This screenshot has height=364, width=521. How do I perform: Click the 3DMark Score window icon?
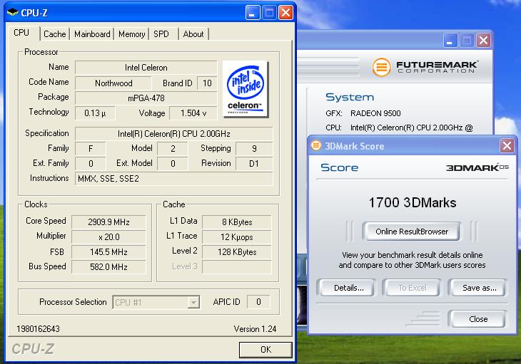tap(316, 145)
